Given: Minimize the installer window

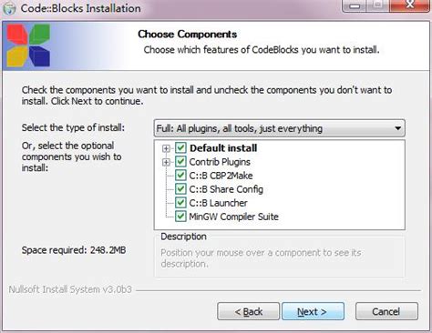Looking at the screenshot, I should pyautogui.click(x=355, y=5).
